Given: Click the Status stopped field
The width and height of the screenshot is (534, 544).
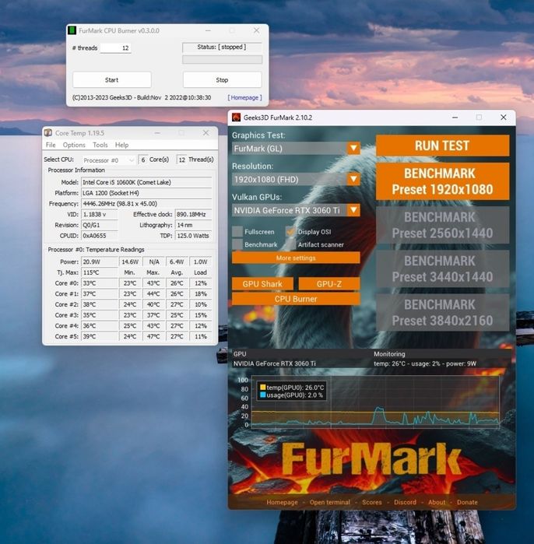Looking at the screenshot, I should [222, 47].
